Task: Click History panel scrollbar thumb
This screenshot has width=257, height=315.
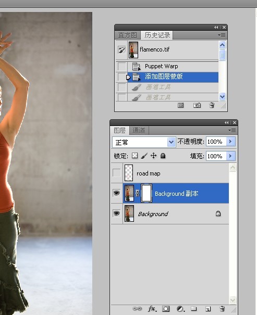Action: click(x=222, y=55)
